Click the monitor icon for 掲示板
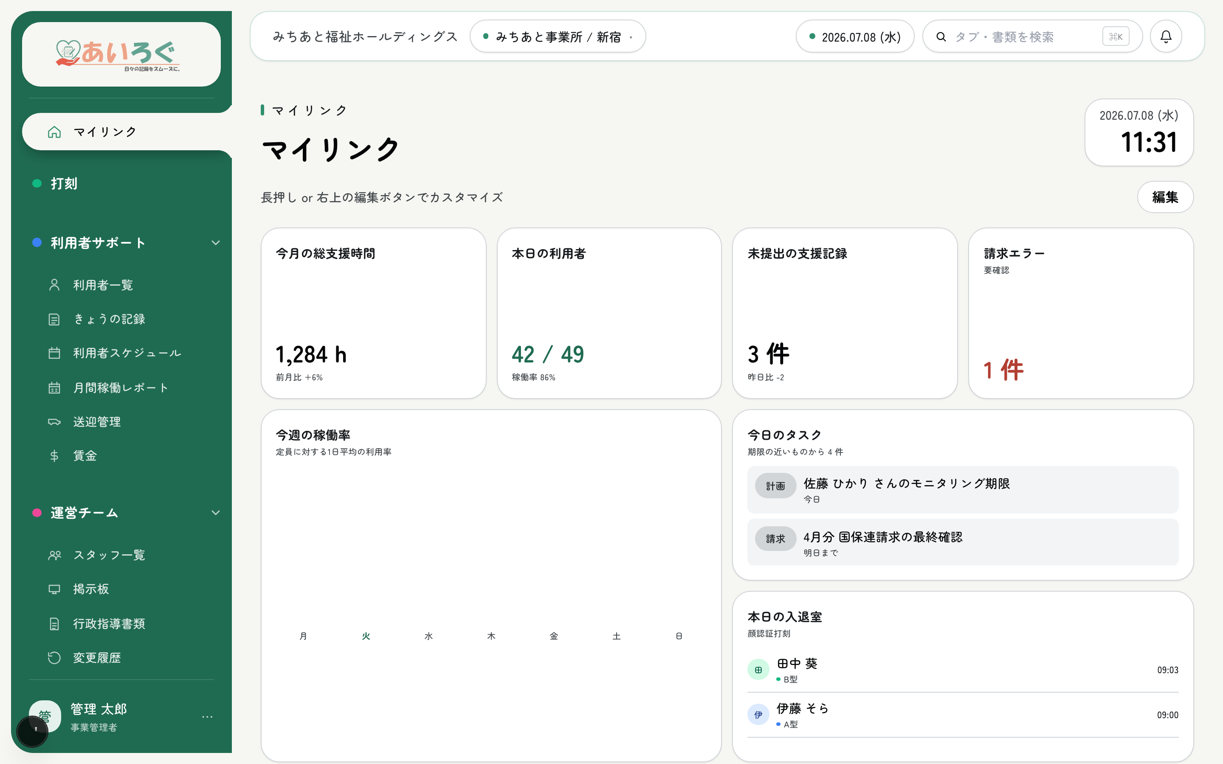 (54, 589)
